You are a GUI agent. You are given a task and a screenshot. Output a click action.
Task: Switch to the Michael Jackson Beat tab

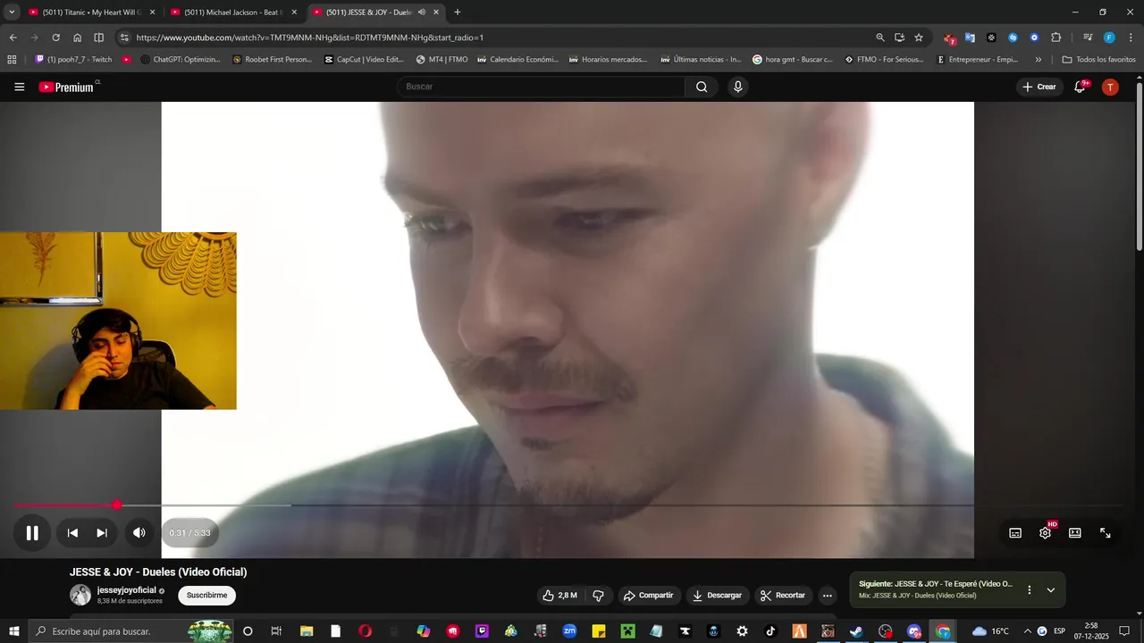tap(233, 13)
